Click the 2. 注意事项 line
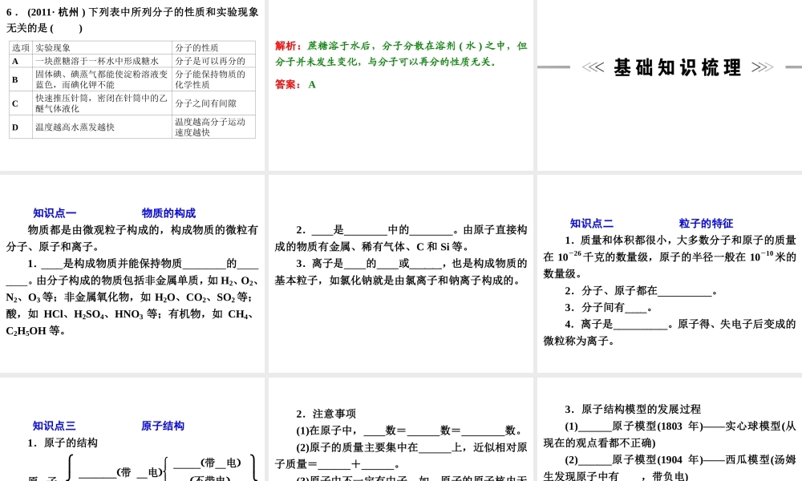This screenshot has width=802, height=481. (x=326, y=414)
